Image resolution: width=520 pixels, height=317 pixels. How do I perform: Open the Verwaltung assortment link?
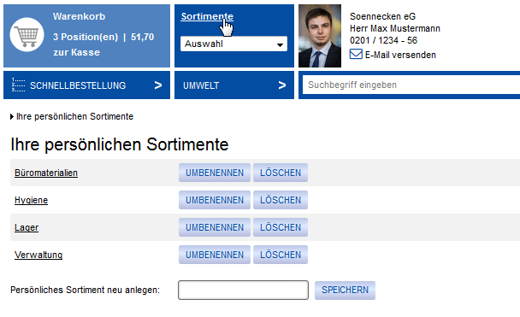pyautogui.click(x=38, y=255)
